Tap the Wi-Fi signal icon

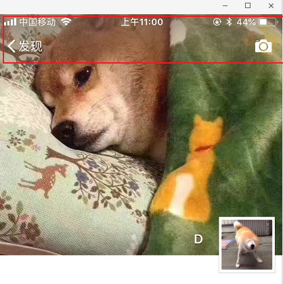66,22
